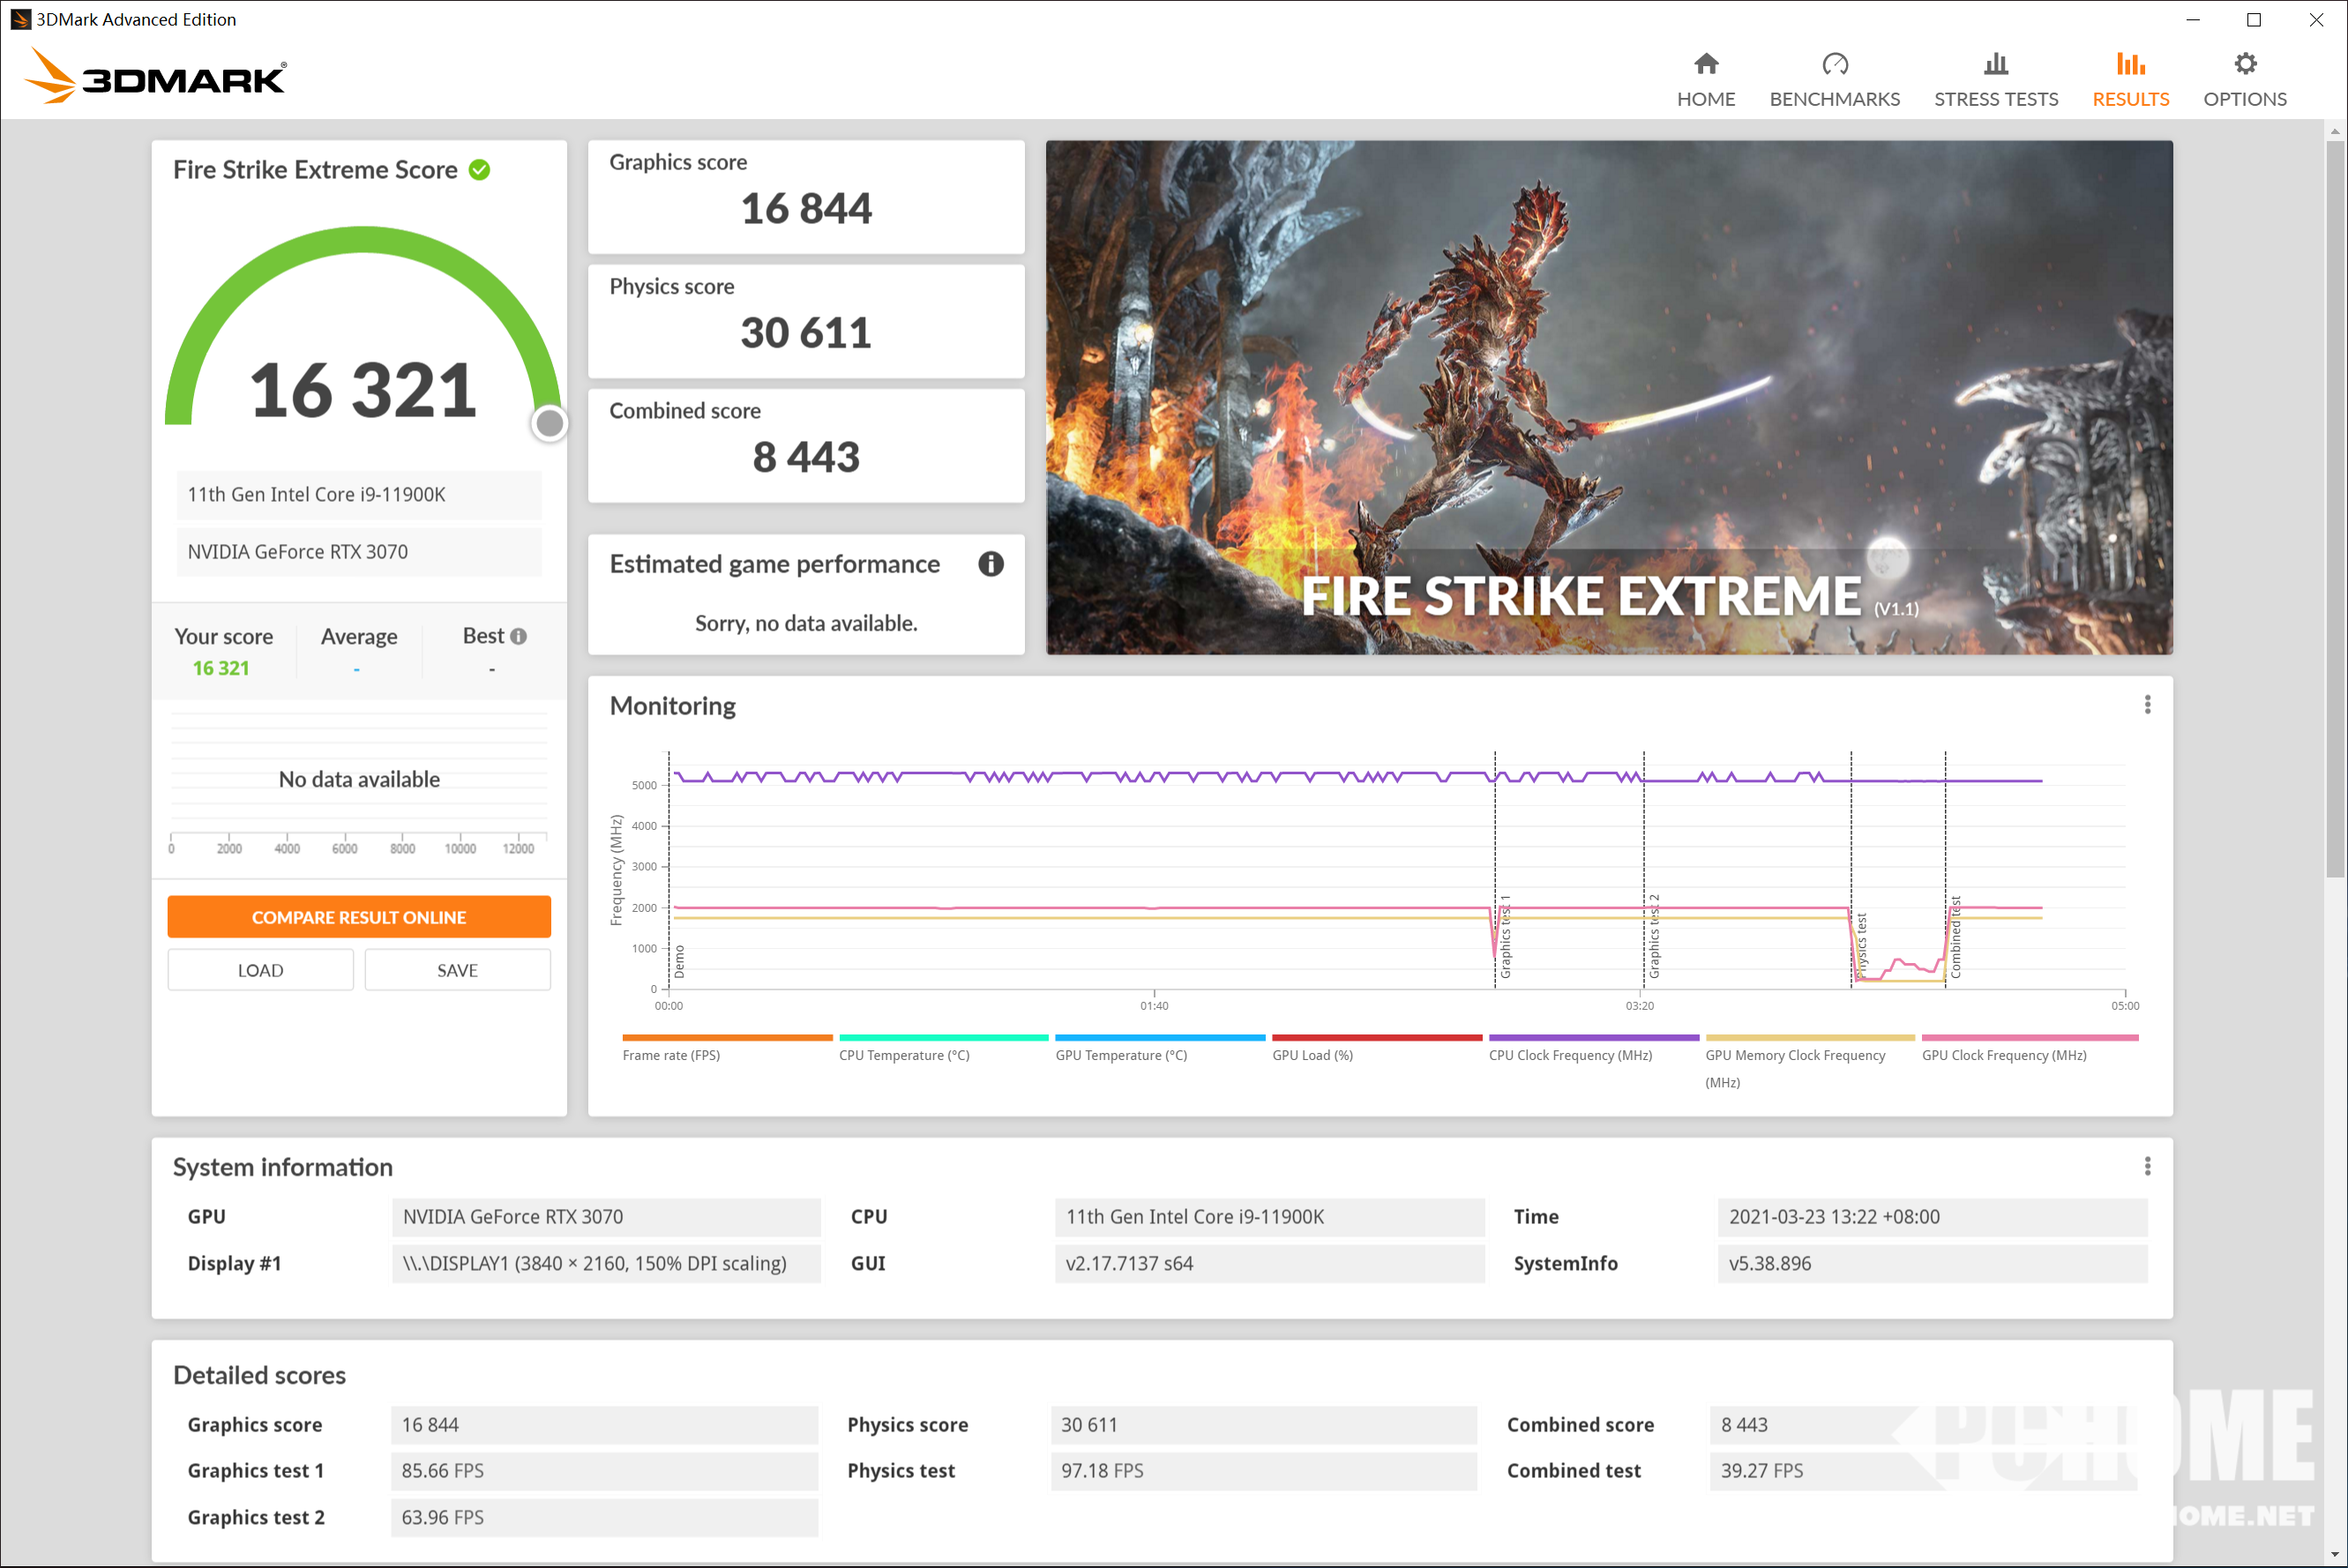This screenshot has width=2348, height=1568.
Task: Click the vertical scrollbar thumb
Action: click(x=2335, y=510)
